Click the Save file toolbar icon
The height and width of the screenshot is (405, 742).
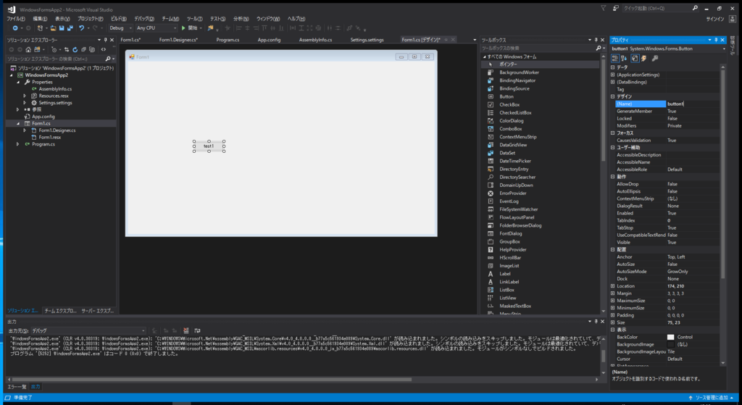(62, 28)
